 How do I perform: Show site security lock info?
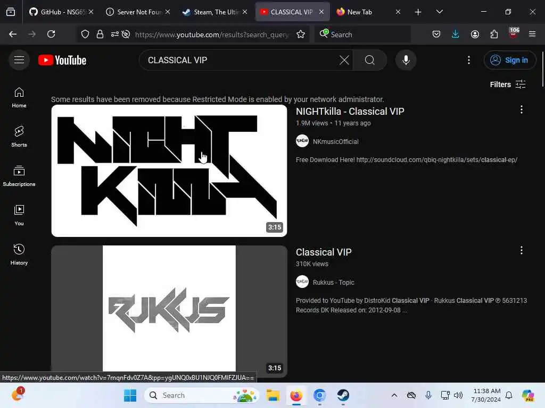(x=100, y=34)
